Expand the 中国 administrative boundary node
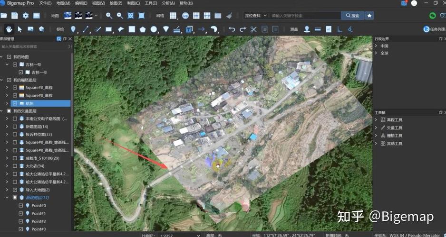 376,46
